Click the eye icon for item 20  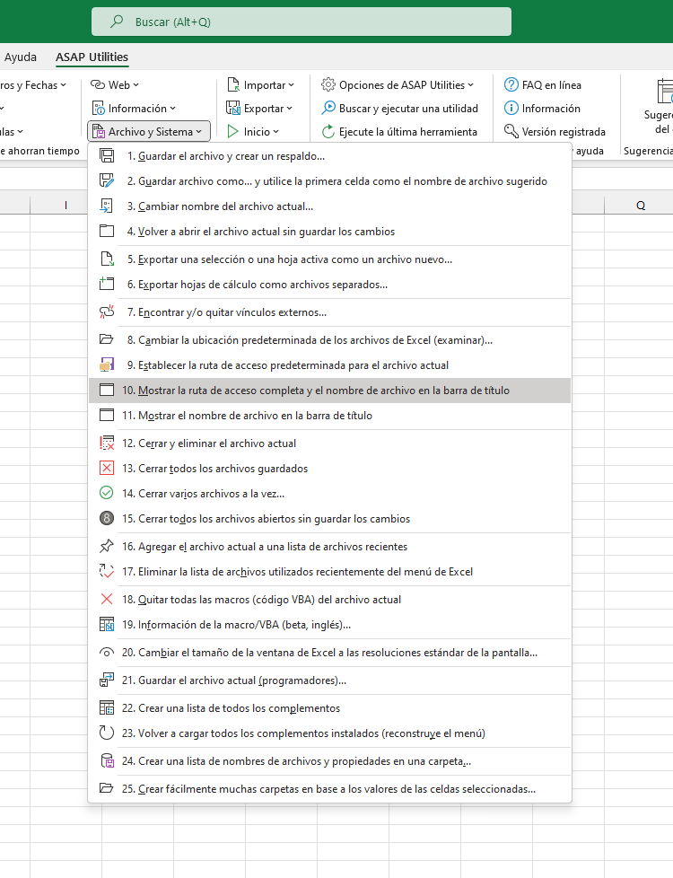point(107,653)
